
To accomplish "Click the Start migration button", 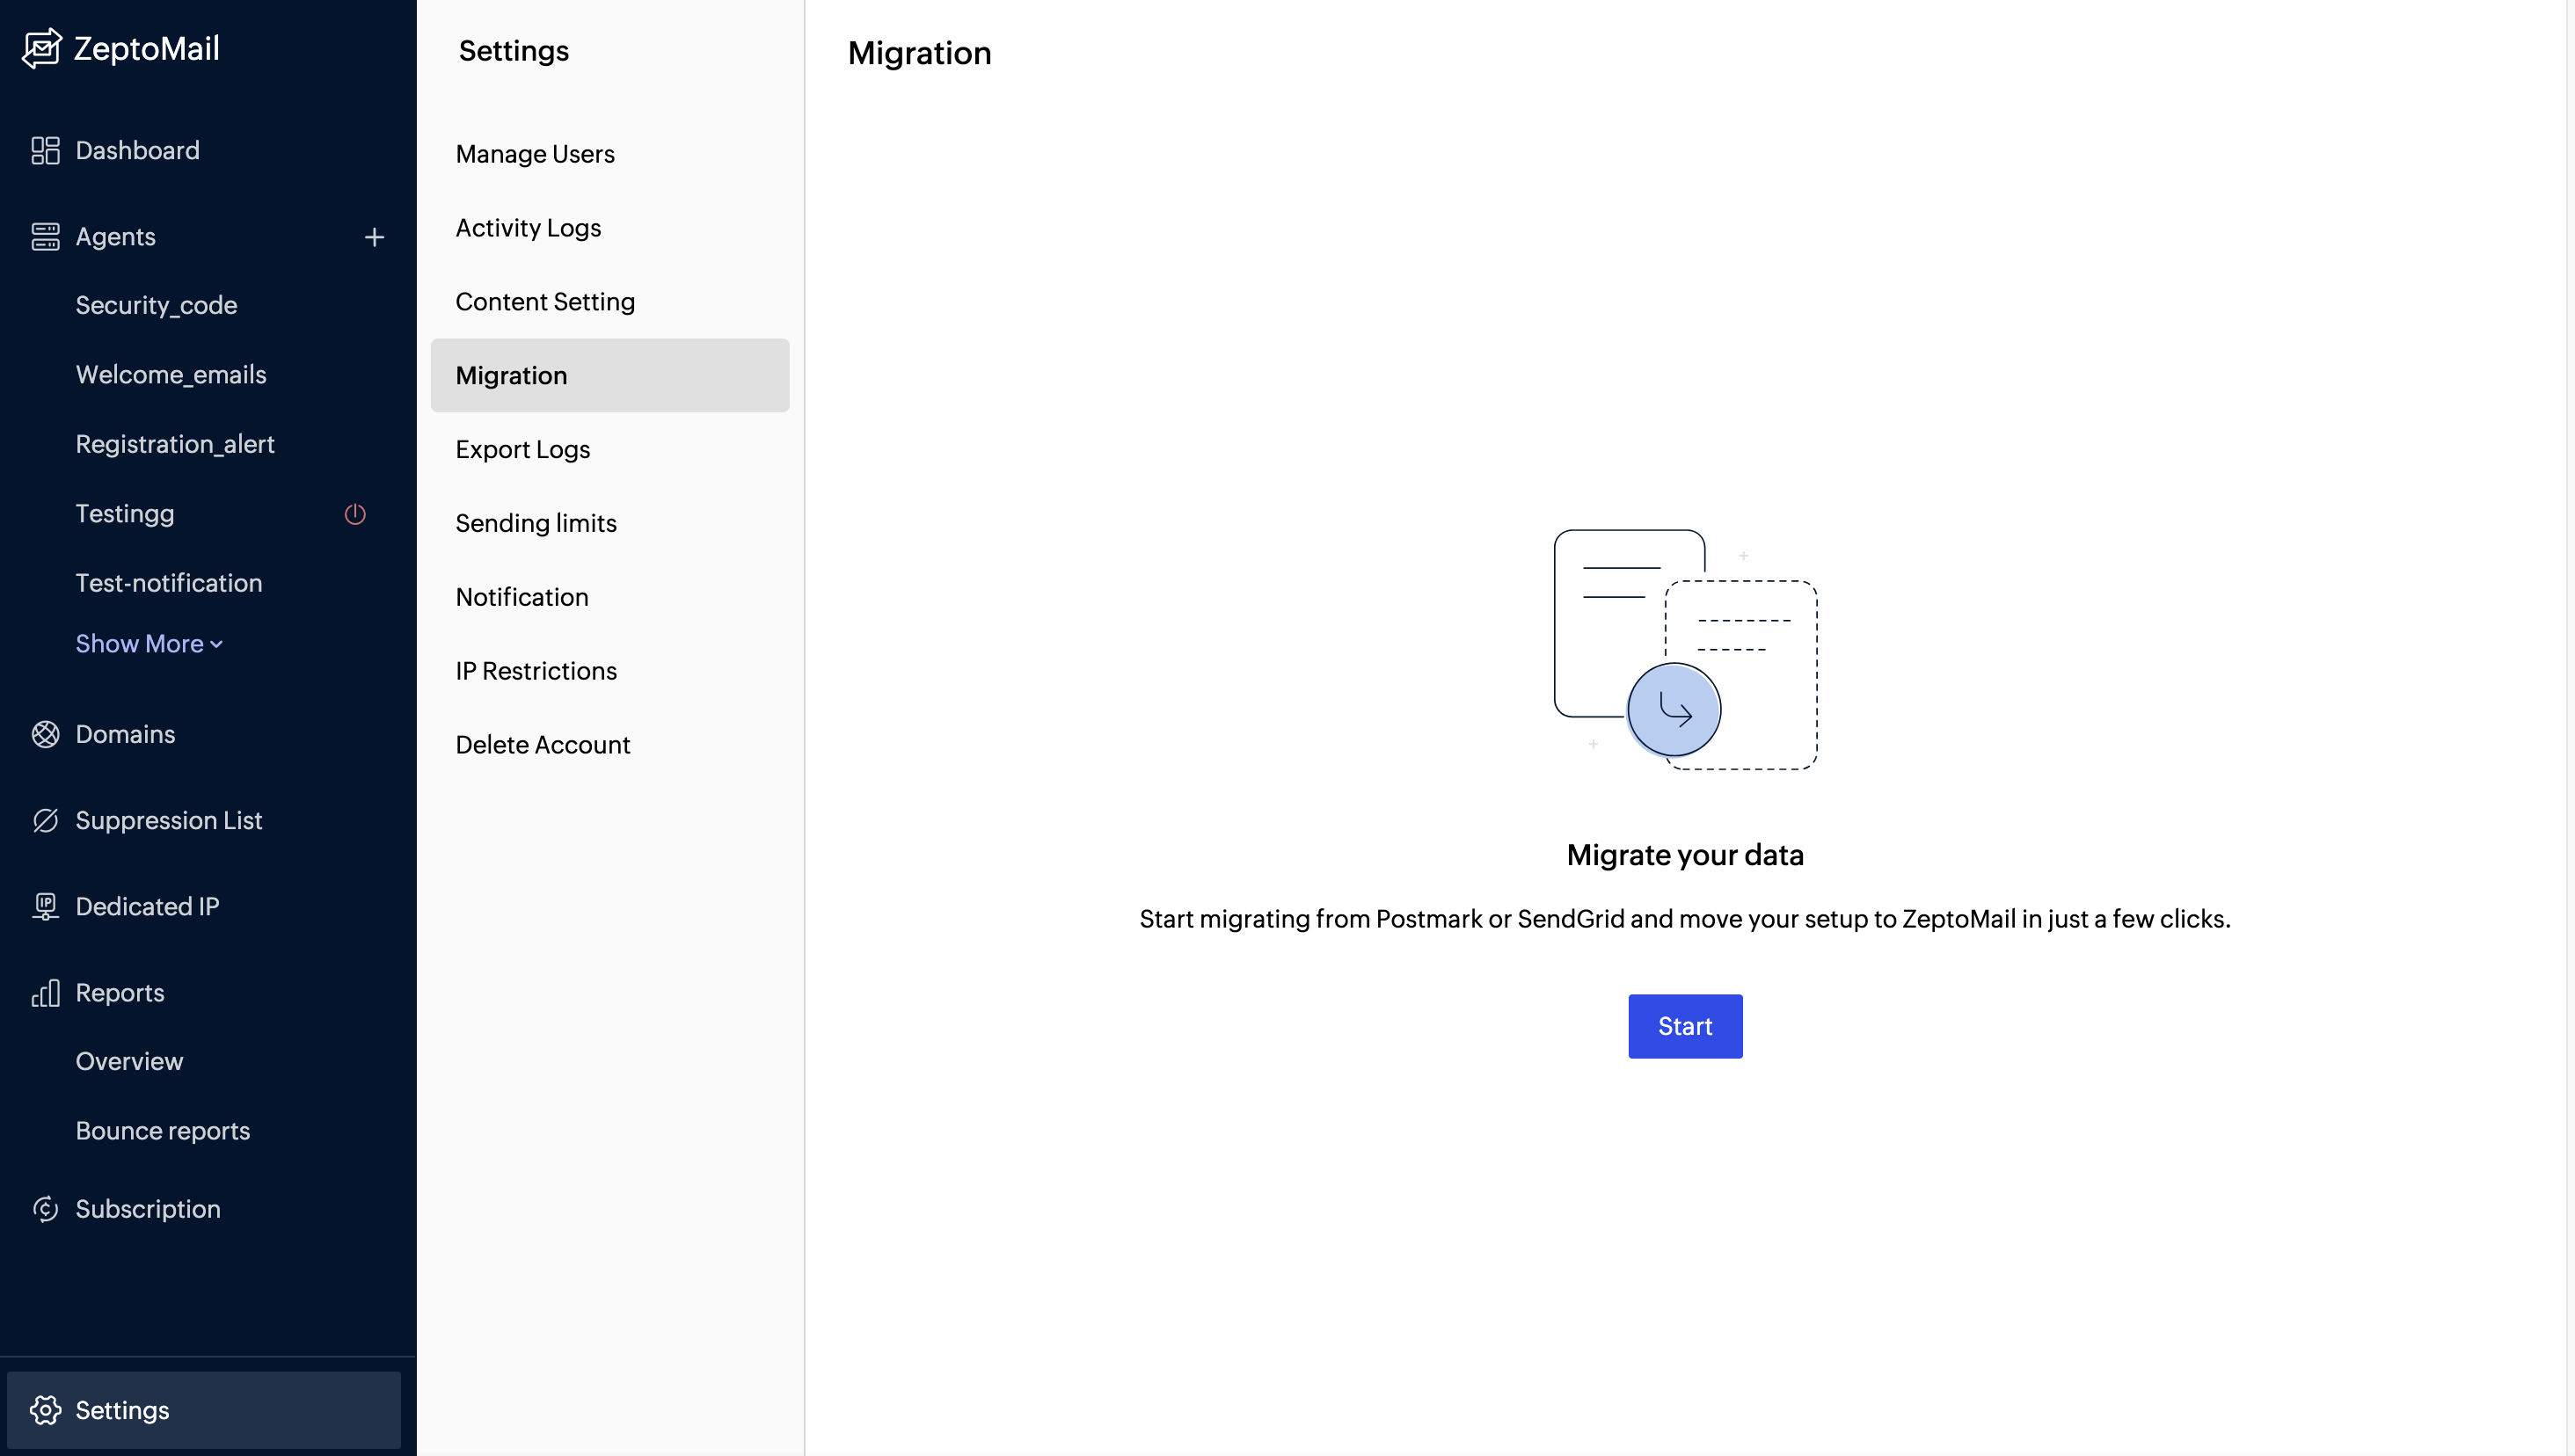I will click(x=1684, y=1025).
